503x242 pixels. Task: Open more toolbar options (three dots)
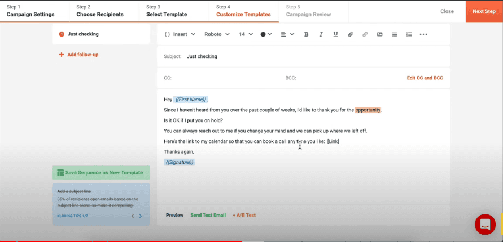click(423, 34)
